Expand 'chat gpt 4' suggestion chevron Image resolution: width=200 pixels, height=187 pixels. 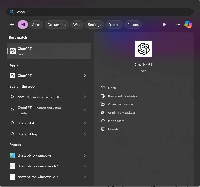click(x=85, y=123)
